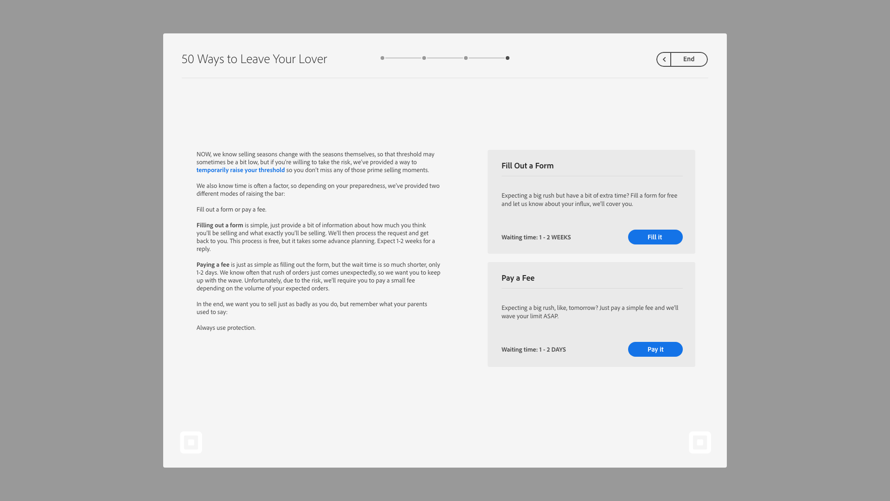Viewport: 890px width, 501px height.
Task: Click the bold Paying a fee text
Action: coord(213,265)
